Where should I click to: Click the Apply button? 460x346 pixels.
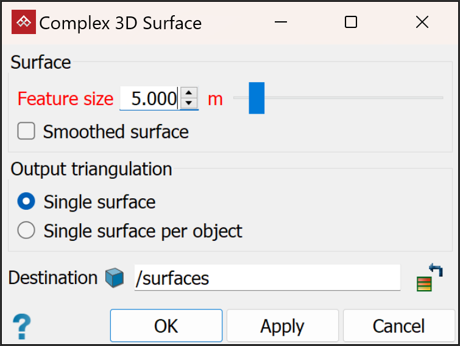pyautogui.click(x=282, y=326)
